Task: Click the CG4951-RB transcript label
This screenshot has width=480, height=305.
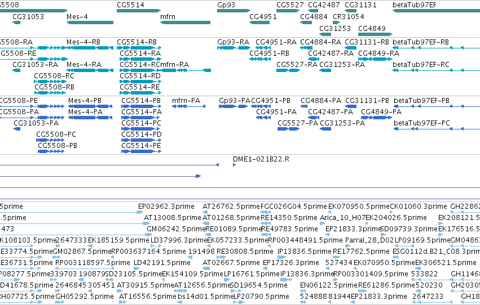Action: 270,53
